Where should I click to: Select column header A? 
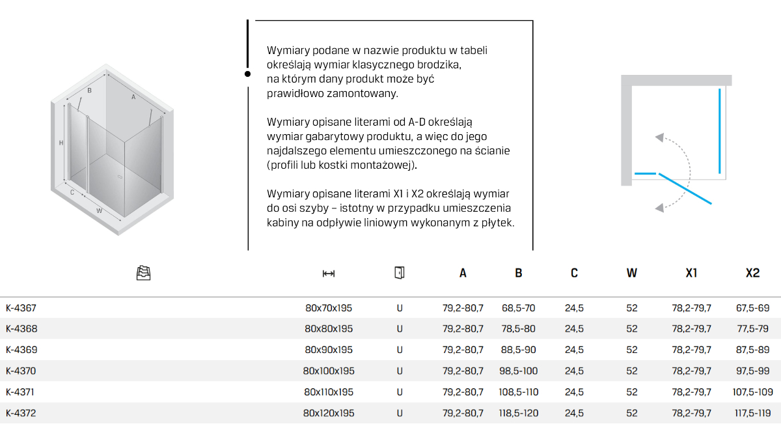pyautogui.click(x=463, y=274)
